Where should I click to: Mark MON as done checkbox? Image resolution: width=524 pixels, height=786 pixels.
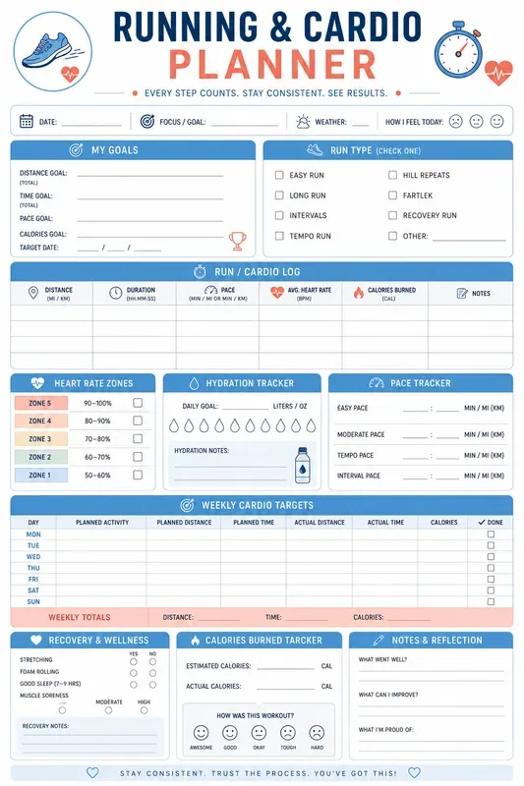click(491, 534)
